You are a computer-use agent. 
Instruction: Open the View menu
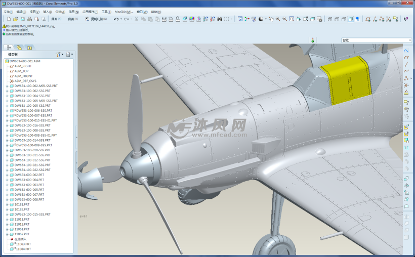click(34, 12)
